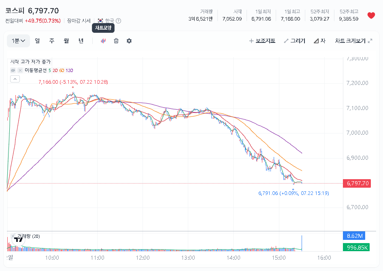Screen dimensions: 383x271
Task: Click the red 6,797.70 price label
Action: 357,183
